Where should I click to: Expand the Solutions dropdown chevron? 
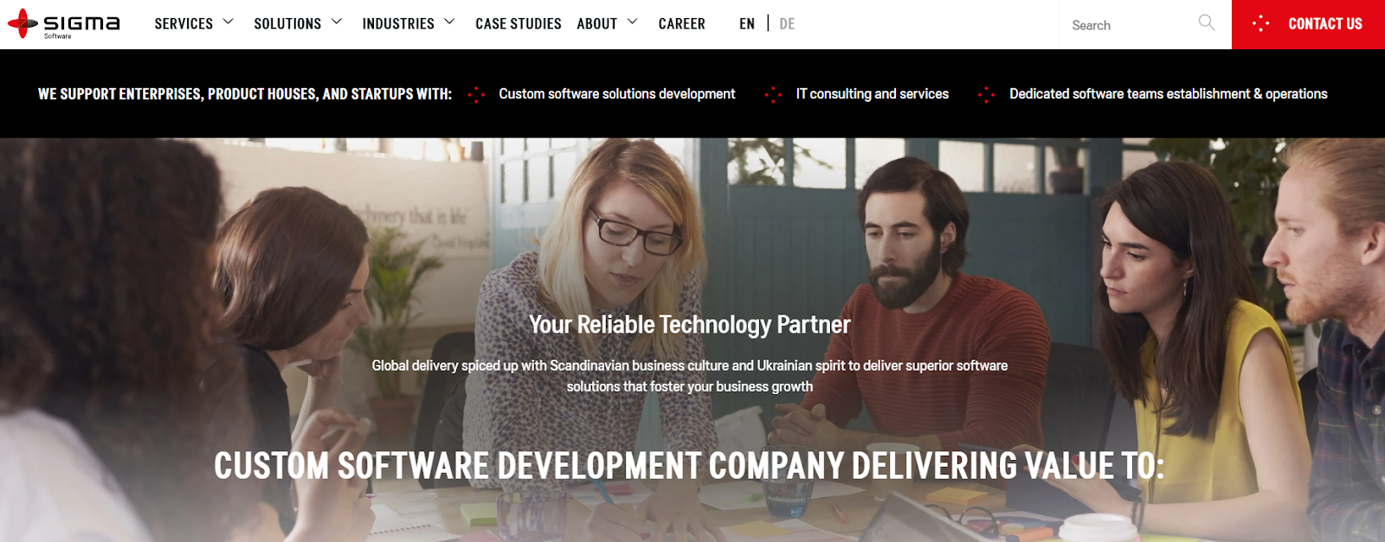click(x=337, y=22)
